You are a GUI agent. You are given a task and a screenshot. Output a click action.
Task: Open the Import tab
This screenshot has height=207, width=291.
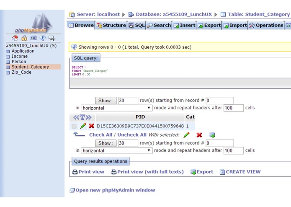(x=235, y=25)
